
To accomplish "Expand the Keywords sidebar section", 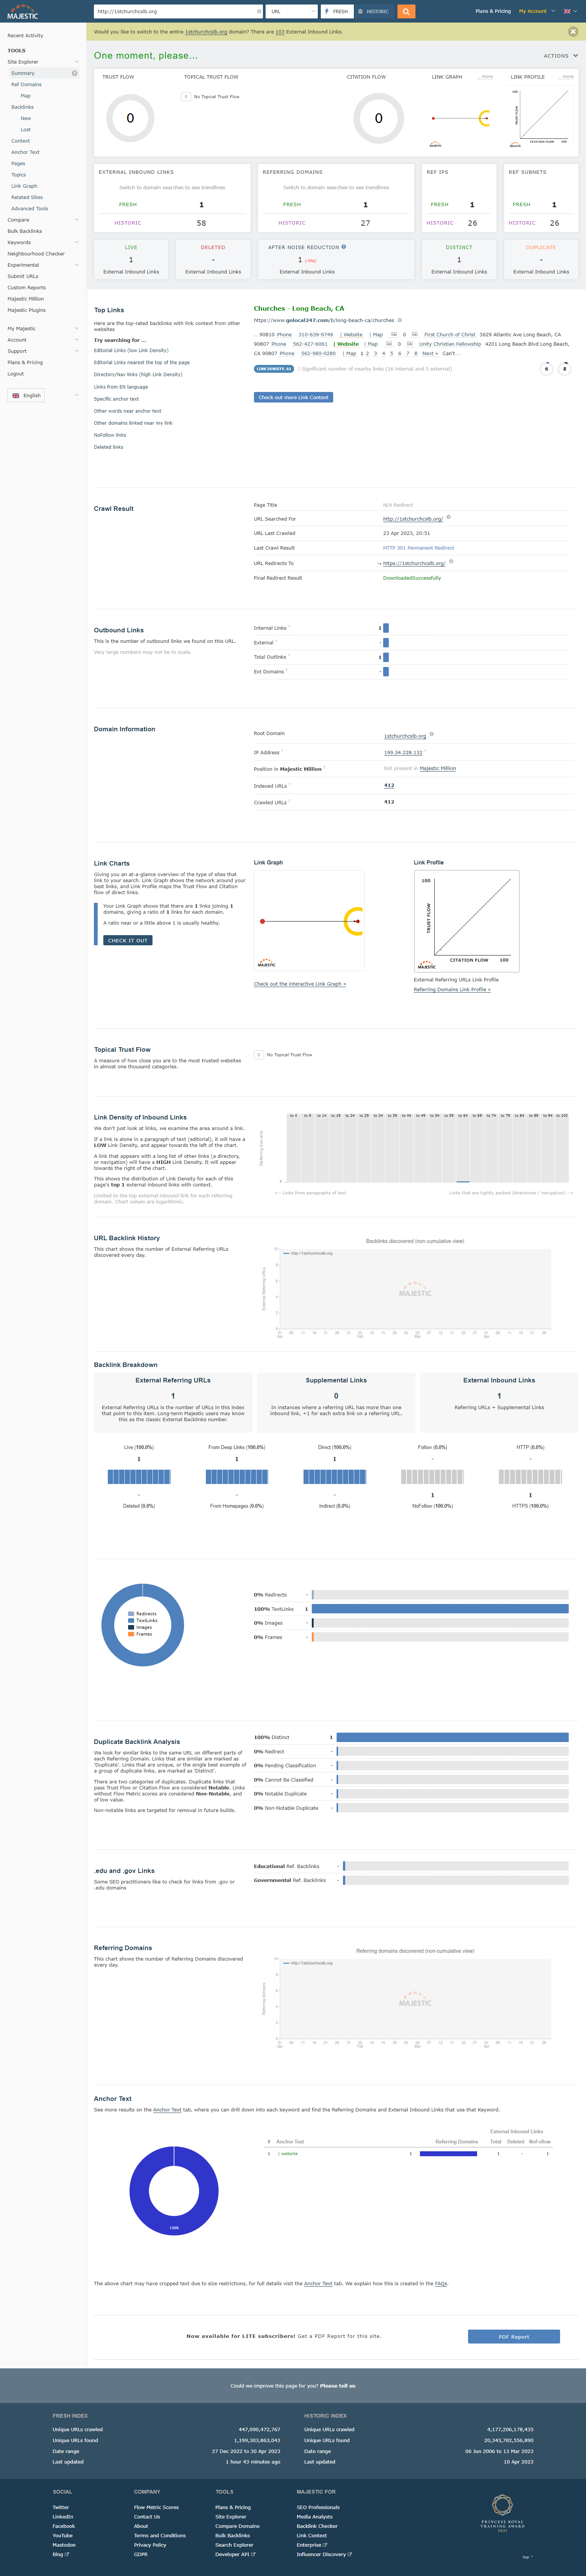I will (x=77, y=242).
